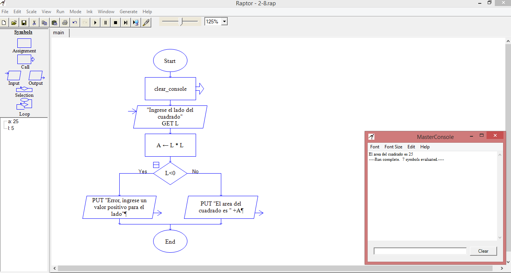Open the 125% zoom dropdown
This screenshot has height=273, width=511.
[x=225, y=21]
